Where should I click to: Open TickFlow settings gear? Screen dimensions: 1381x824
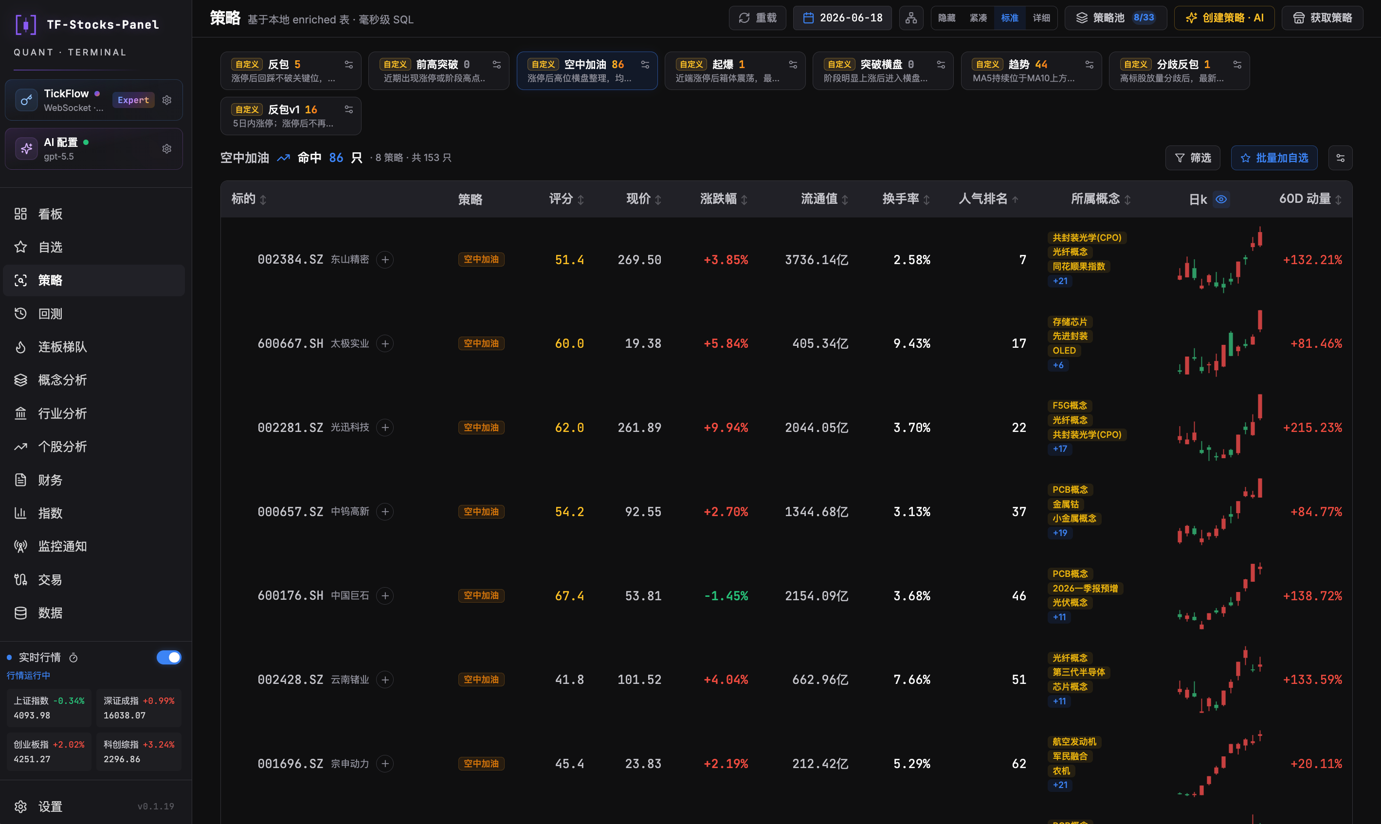tap(166, 100)
